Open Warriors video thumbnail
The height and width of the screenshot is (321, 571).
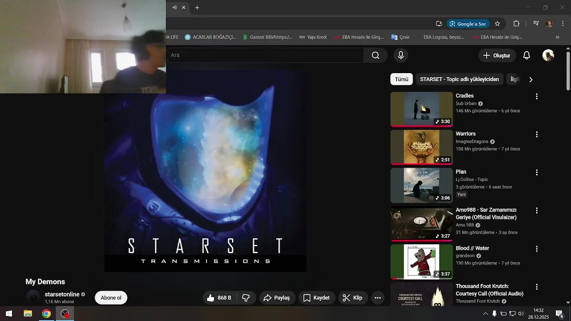tap(422, 148)
